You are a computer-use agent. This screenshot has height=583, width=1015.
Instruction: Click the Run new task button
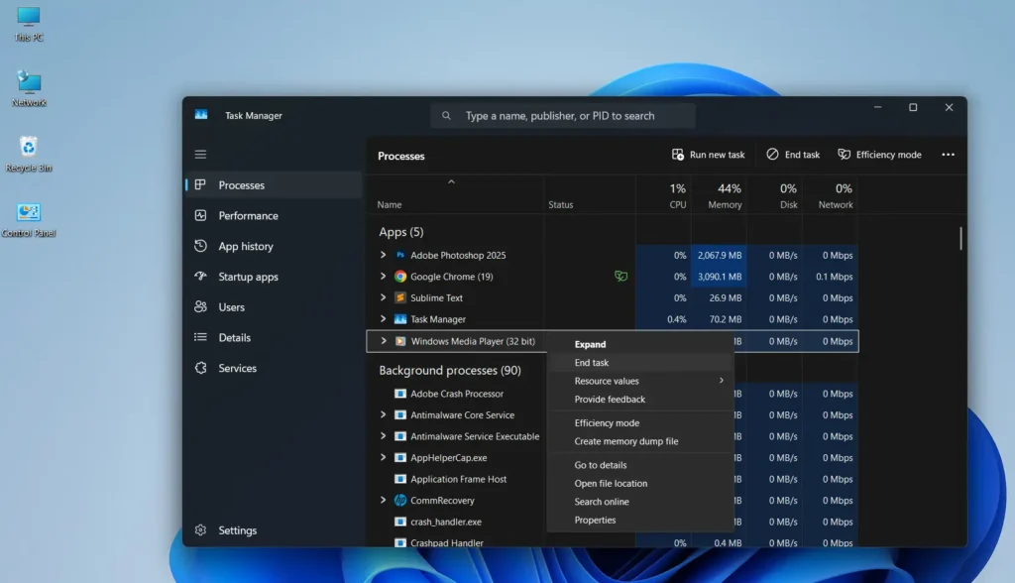708,154
